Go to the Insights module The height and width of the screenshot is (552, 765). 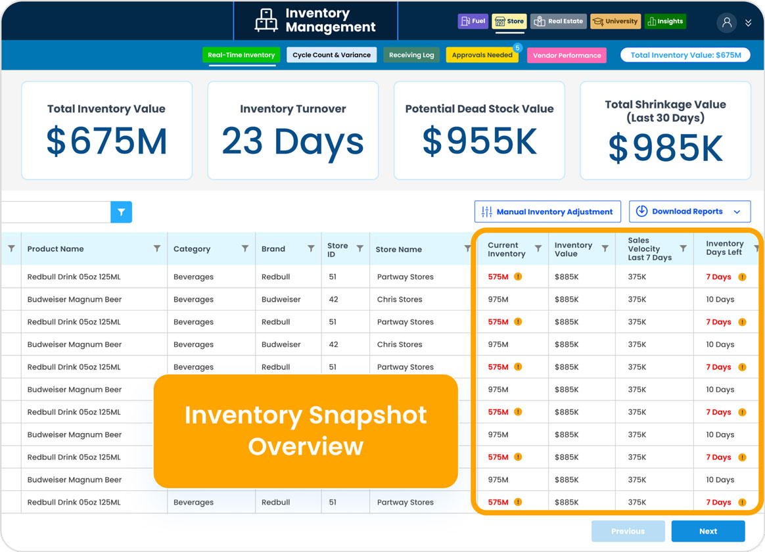[x=665, y=21]
